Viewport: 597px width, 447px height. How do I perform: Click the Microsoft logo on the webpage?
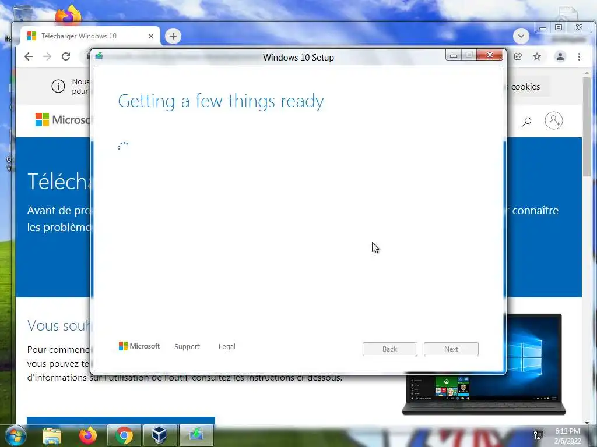click(62, 120)
